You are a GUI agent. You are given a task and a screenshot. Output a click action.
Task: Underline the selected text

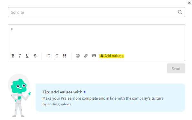[27, 56]
